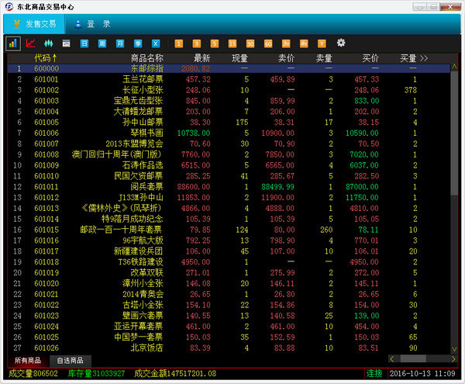Click the 库存量31033927 status text
Image resolution: width=465 pixels, height=384 pixels.
96,373
